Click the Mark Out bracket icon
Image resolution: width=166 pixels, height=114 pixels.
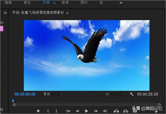coord(56,111)
